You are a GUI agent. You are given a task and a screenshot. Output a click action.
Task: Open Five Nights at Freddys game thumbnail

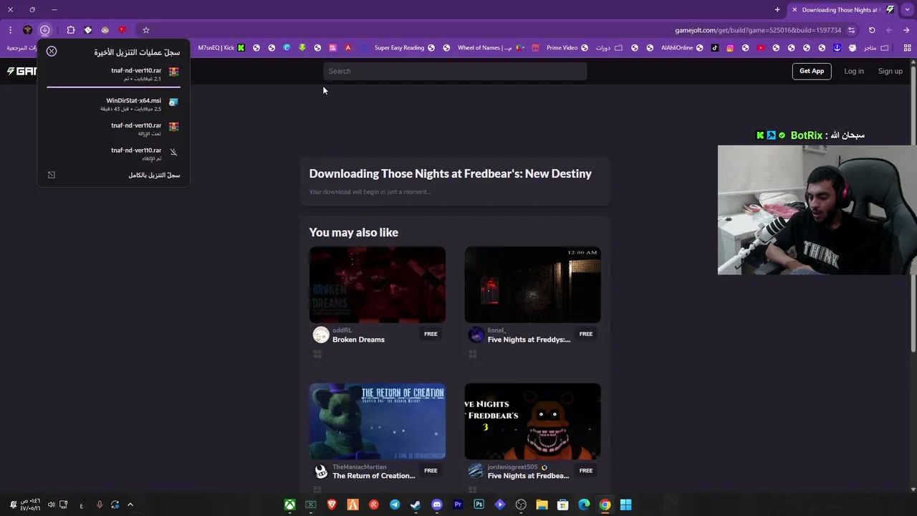pyautogui.click(x=532, y=285)
